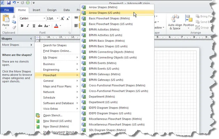Open the Font dialog launcher
Image resolution: width=219 pixels, height=139 pixels.
click(69, 33)
